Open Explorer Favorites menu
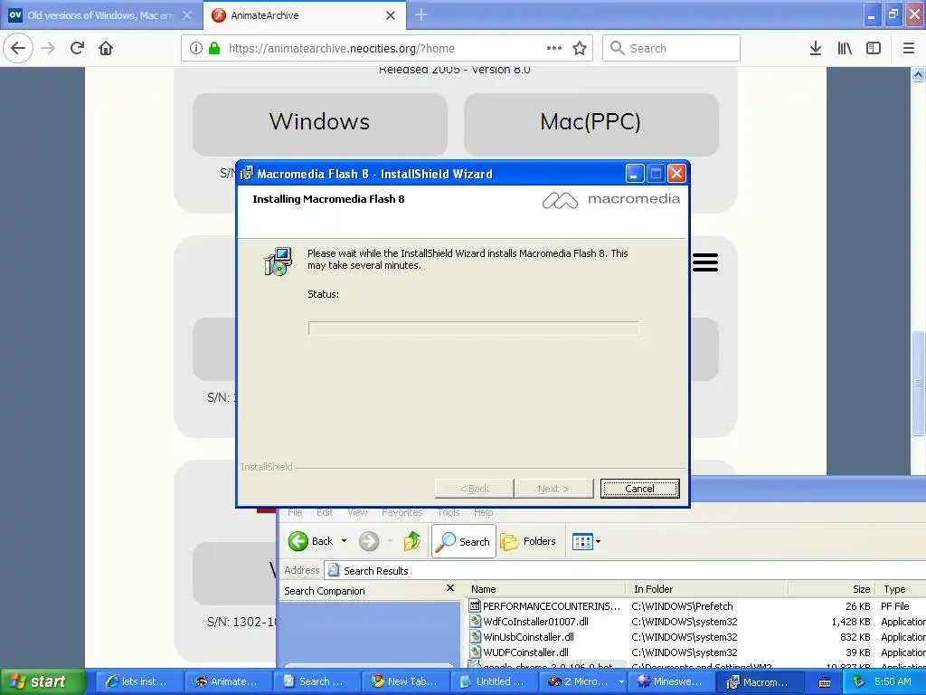 click(x=402, y=512)
